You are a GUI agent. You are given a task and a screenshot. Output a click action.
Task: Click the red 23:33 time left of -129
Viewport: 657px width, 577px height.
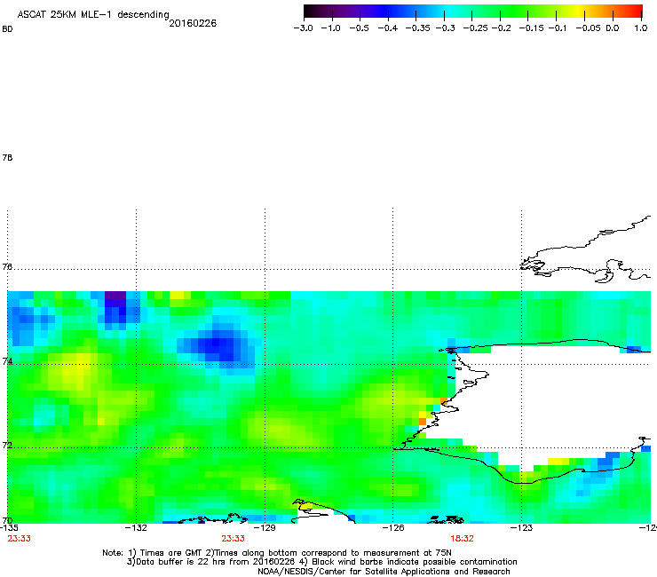[x=233, y=539]
